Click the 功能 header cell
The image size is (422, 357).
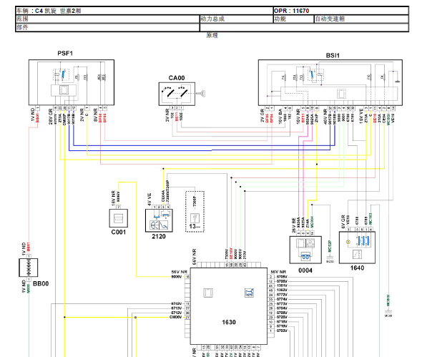(294, 19)
